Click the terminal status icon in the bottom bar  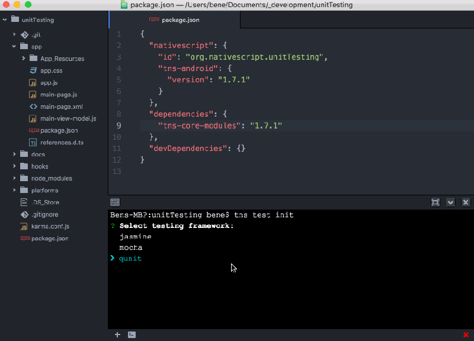(x=131, y=334)
